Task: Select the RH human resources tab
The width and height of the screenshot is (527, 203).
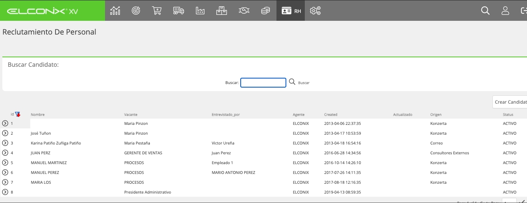Action: 291,11
